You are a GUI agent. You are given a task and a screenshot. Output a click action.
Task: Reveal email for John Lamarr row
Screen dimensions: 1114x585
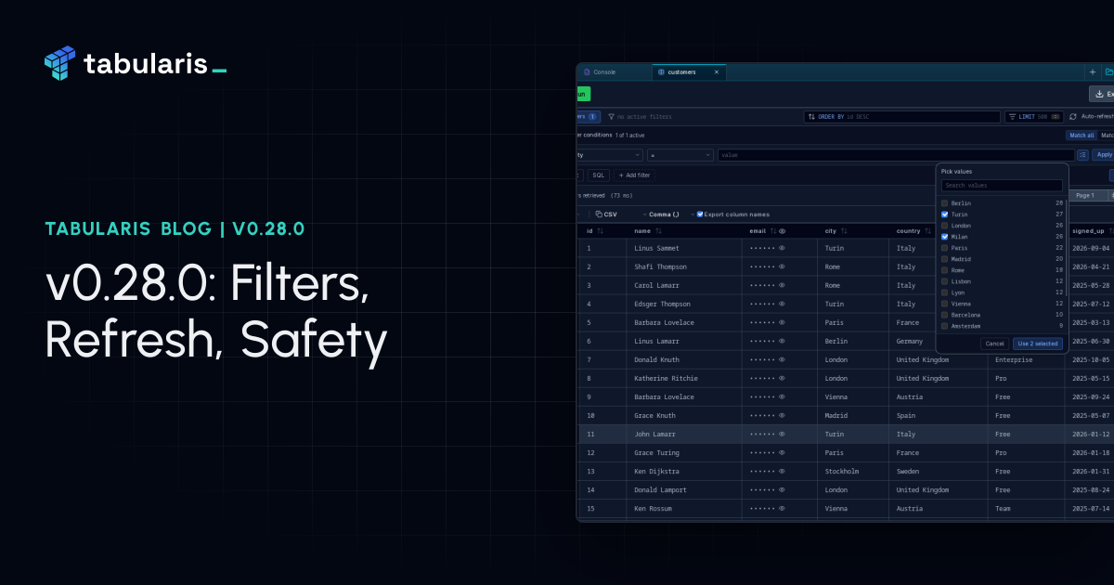782,435
